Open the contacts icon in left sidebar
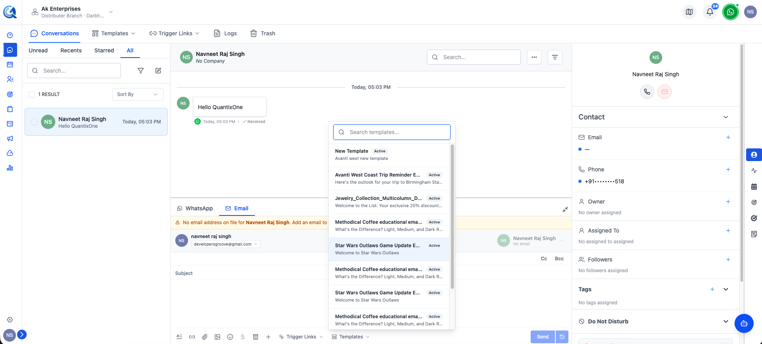 [x=10, y=79]
